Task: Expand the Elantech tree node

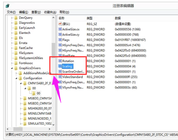Action: point(12,33)
